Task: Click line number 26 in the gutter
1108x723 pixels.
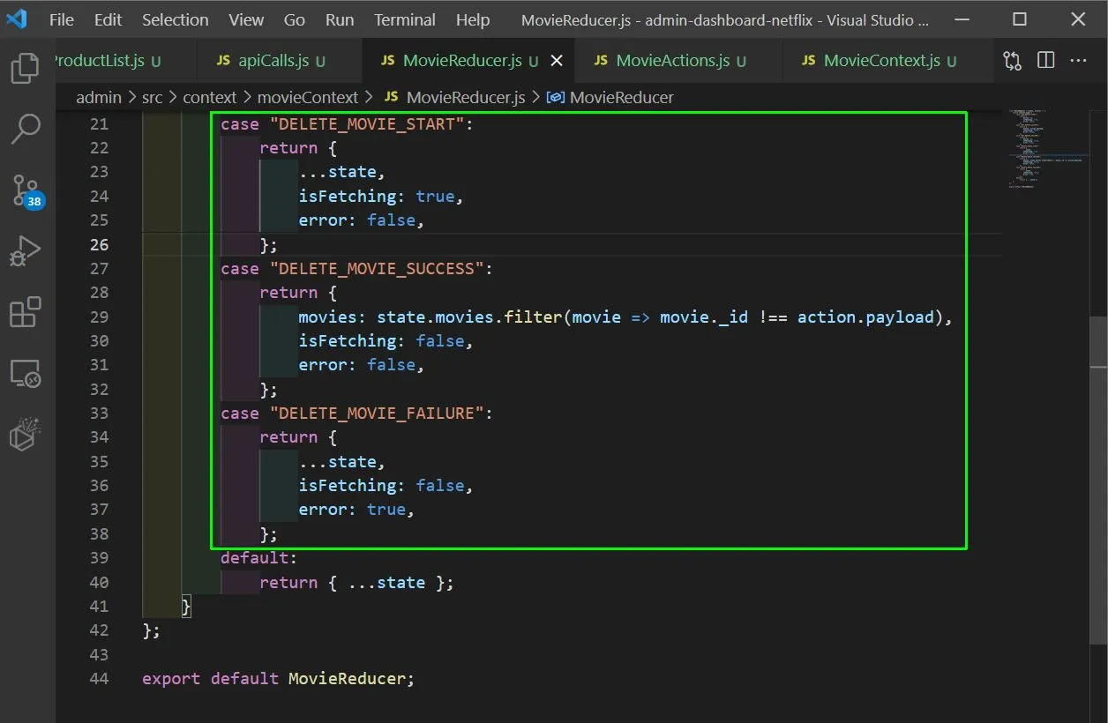Action: click(x=99, y=244)
